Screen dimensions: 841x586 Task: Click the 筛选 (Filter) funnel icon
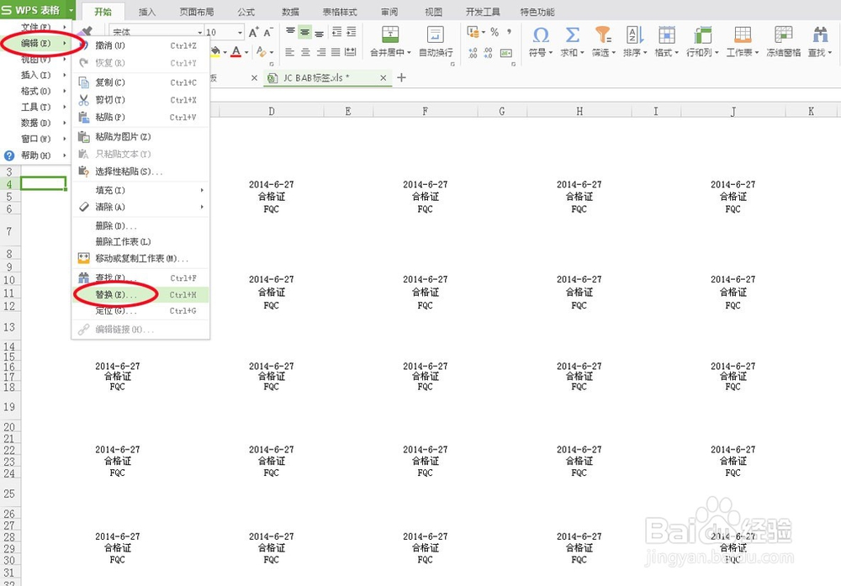pyautogui.click(x=603, y=34)
